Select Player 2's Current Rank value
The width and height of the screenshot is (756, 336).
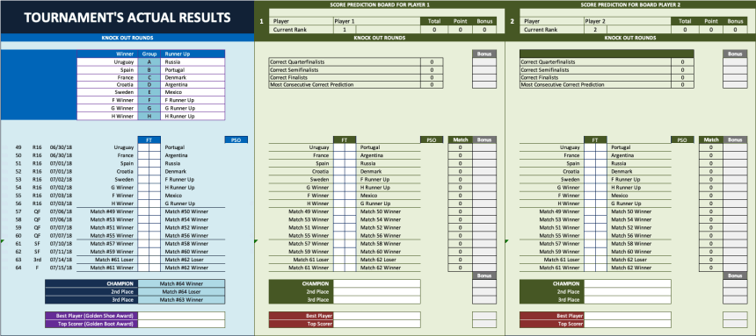coord(595,29)
